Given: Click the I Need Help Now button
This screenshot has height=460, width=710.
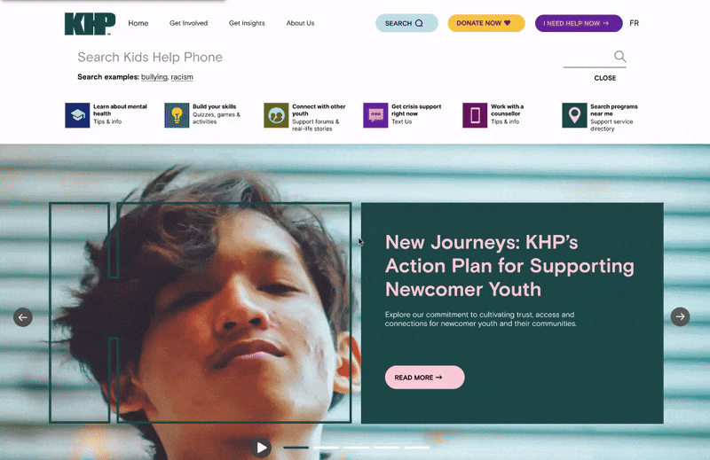Looking at the screenshot, I should [579, 23].
